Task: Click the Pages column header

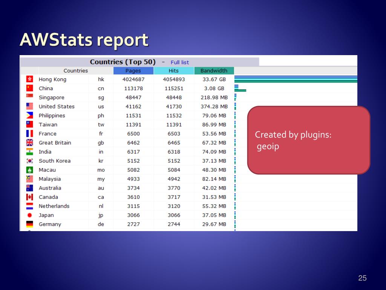Action: [x=133, y=71]
